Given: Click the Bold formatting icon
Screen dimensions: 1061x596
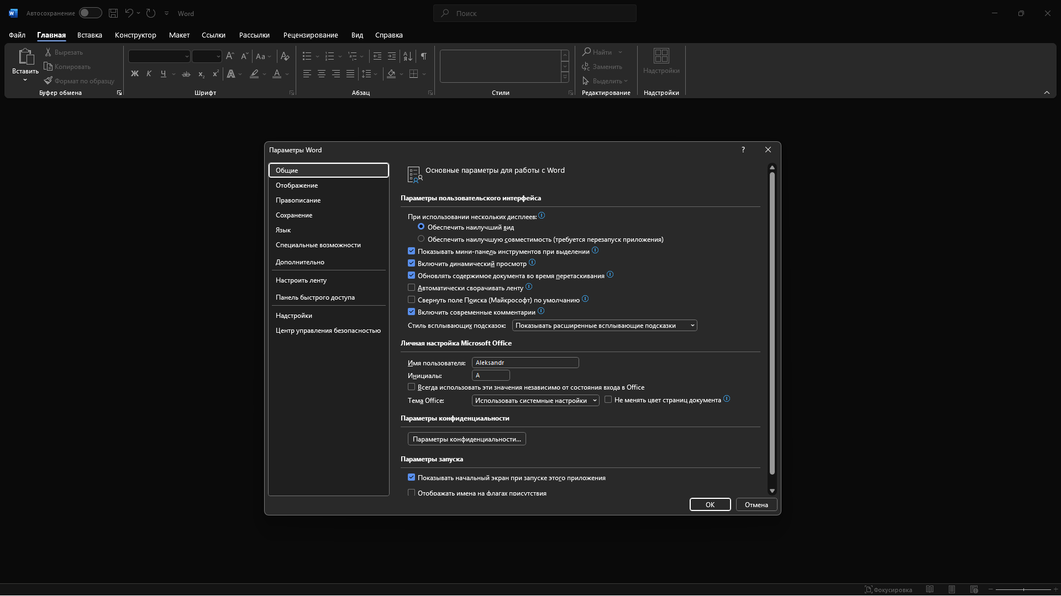Looking at the screenshot, I should (134, 74).
